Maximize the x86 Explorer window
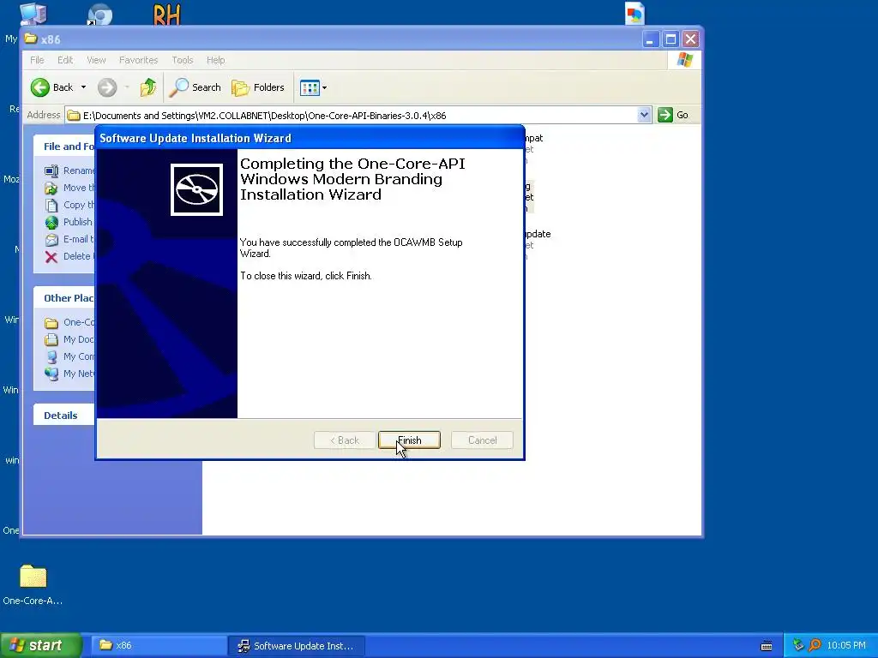The image size is (878, 658). click(671, 39)
